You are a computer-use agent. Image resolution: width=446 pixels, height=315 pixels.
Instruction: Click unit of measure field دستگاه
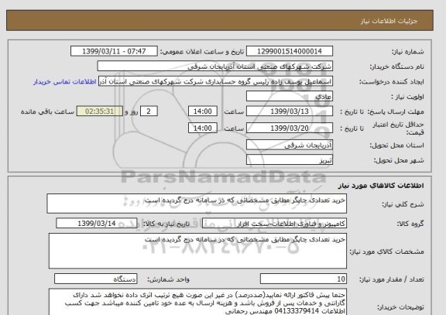95,279
